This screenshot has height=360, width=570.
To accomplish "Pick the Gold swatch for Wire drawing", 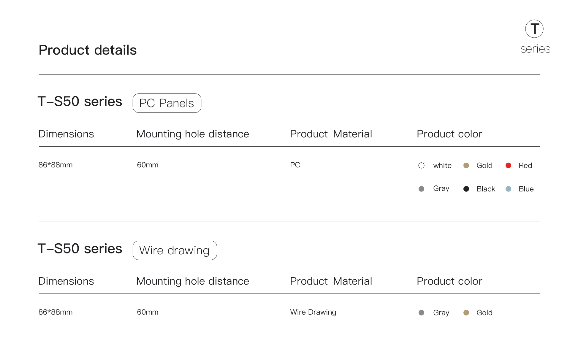I will click(x=466, y=313).
